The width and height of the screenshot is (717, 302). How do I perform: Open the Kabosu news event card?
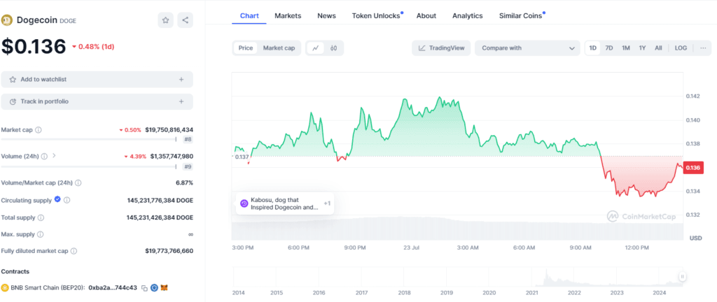pyautogui.click(x=285, y=203)
